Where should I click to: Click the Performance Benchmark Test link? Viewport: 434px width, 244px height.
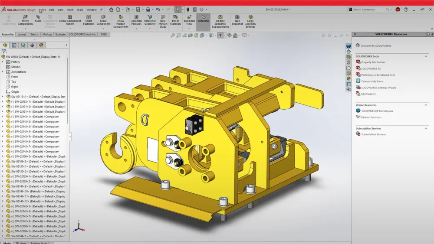click(378, 75)
